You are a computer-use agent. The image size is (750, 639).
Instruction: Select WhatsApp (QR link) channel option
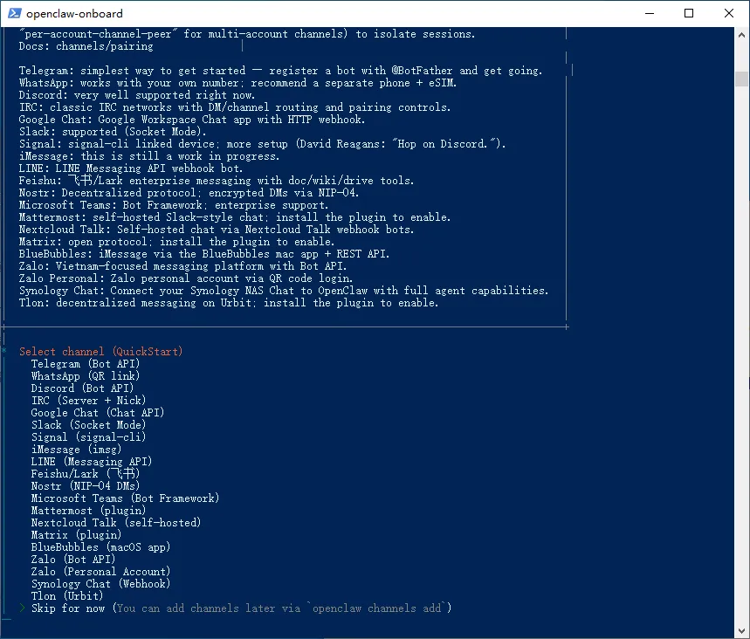tap(86, 376)
